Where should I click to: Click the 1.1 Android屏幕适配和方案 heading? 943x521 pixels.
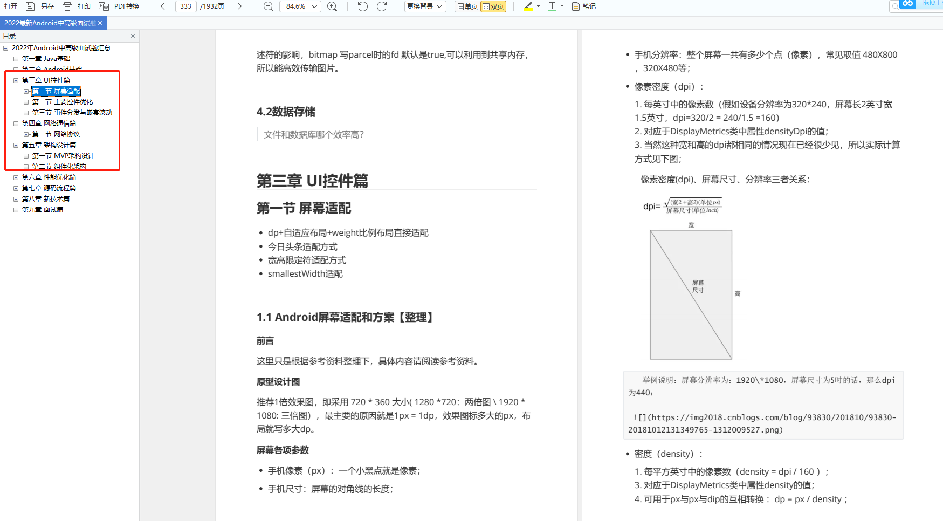347,317
